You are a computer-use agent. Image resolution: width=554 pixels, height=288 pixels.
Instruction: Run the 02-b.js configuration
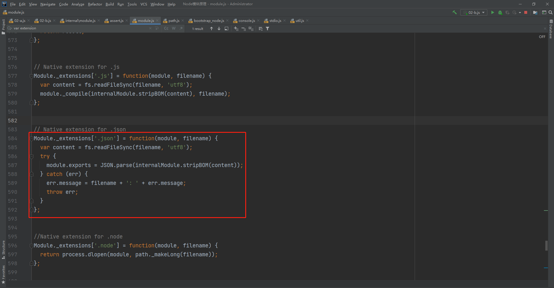pos(493,12)
